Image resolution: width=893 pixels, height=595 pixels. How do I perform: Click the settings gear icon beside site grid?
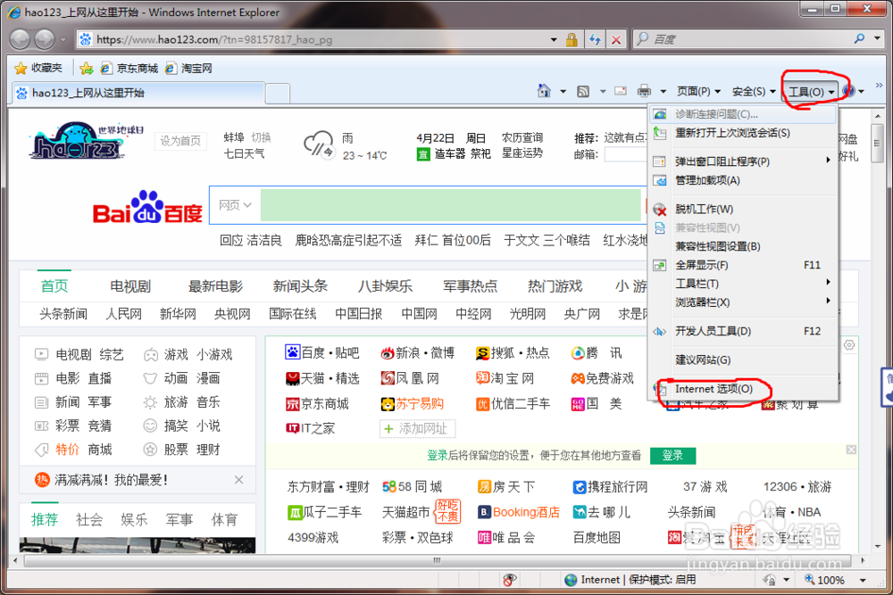coord(848,345)
